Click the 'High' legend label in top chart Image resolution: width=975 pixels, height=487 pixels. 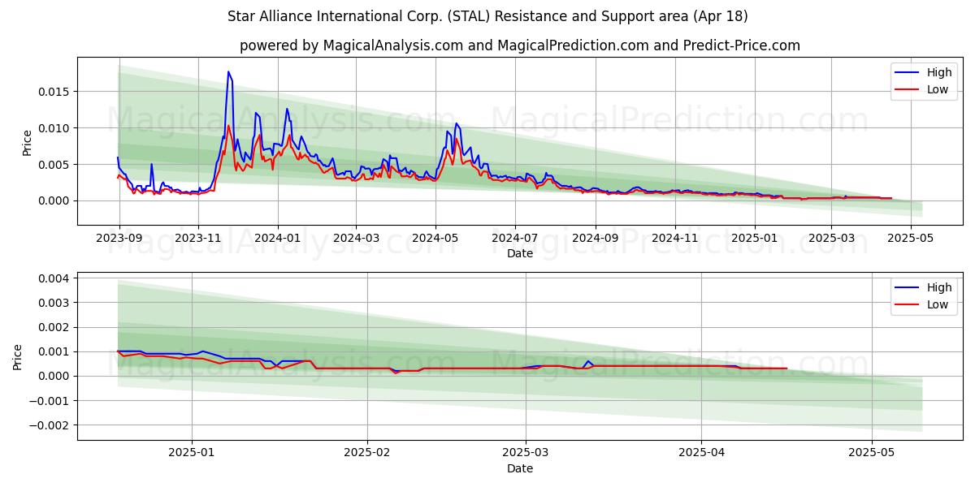coord(939,73)
